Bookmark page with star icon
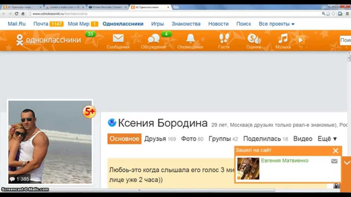 click(333, 14)
